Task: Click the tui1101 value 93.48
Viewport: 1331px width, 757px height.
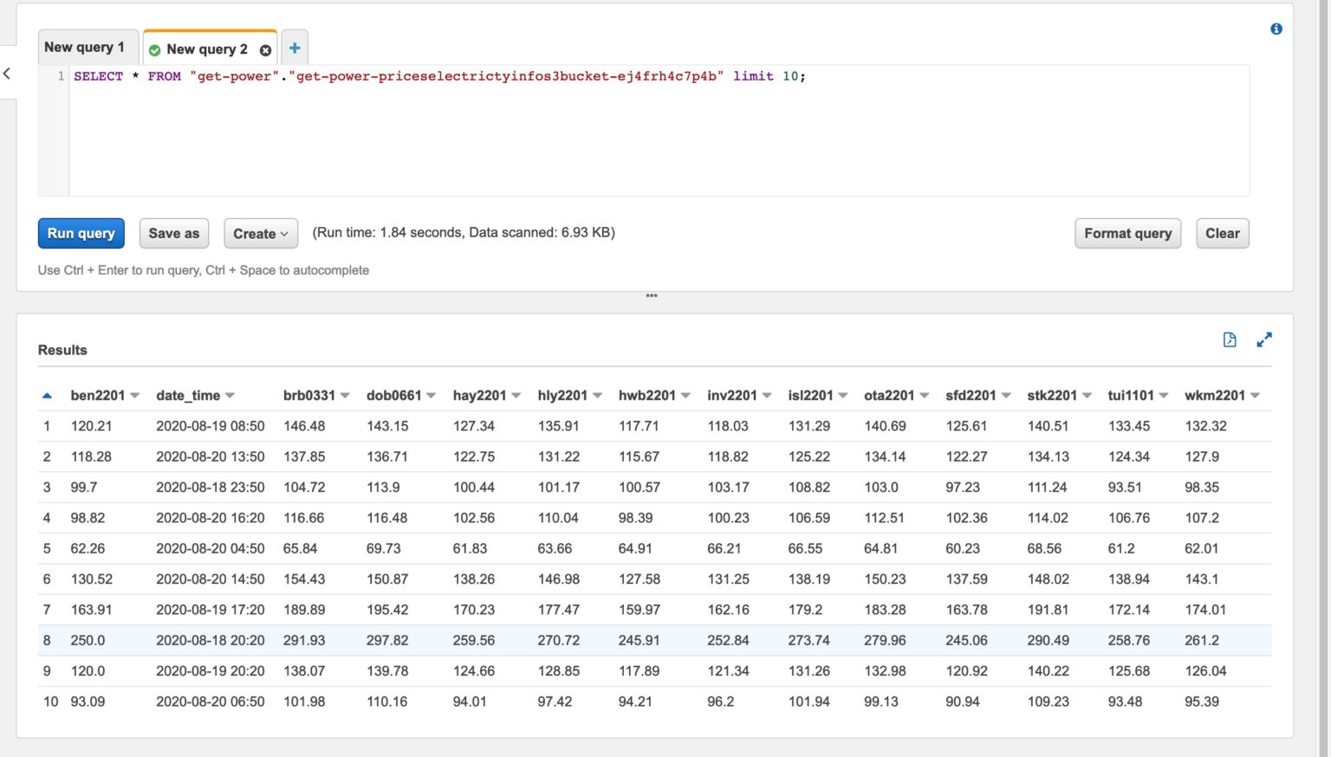Action: pyautogui.click(x=1125, y=702)
